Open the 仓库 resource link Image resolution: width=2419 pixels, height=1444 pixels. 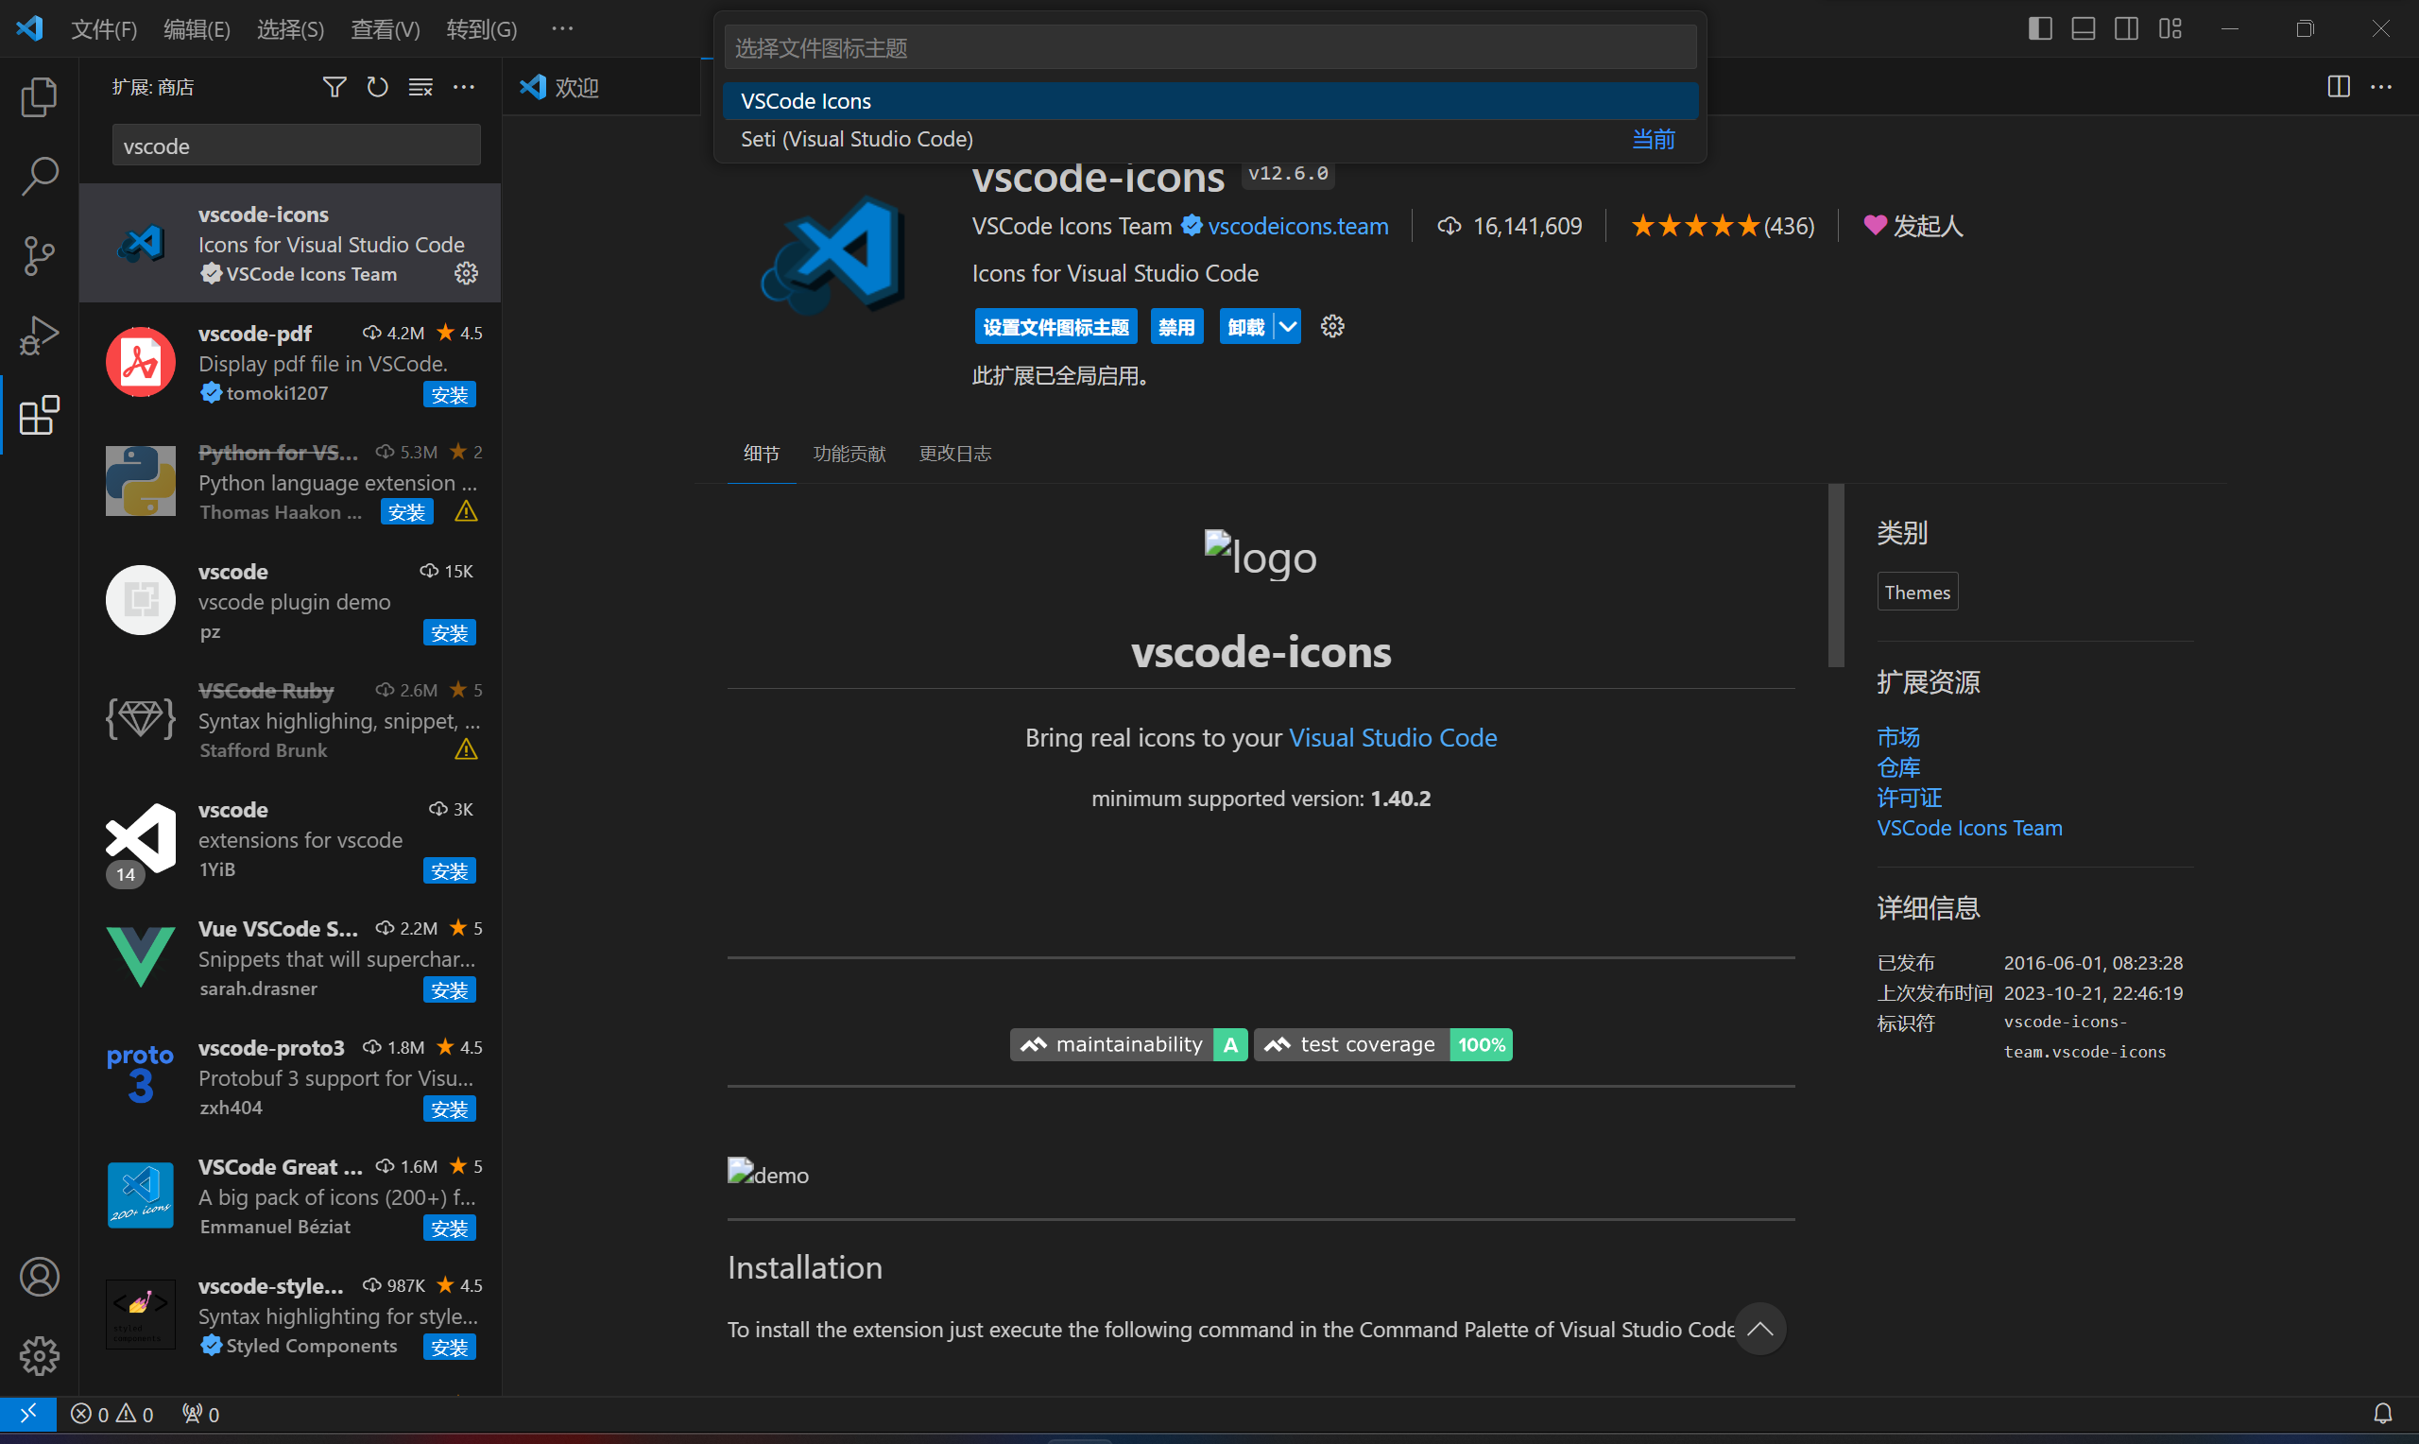pos(1897,766)
